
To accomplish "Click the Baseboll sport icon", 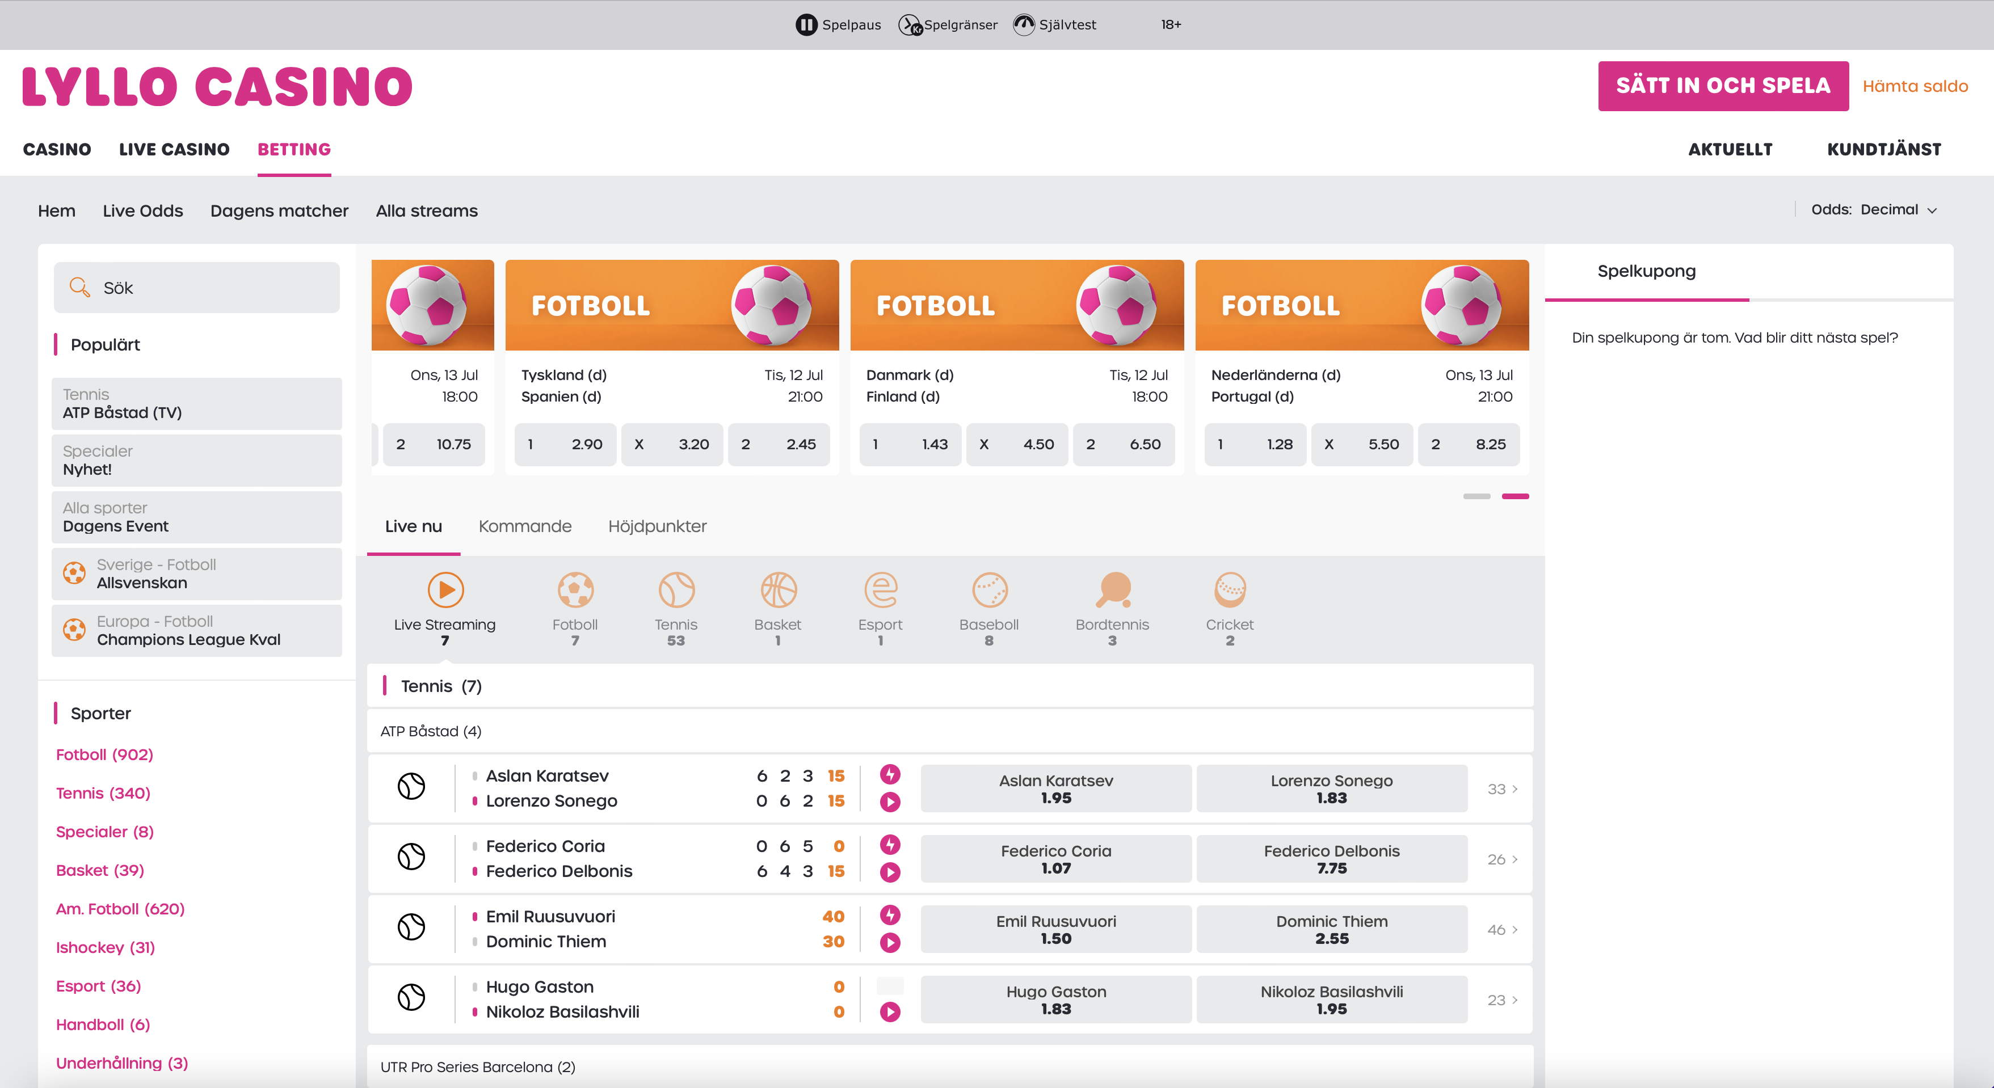I will [989, 591].
